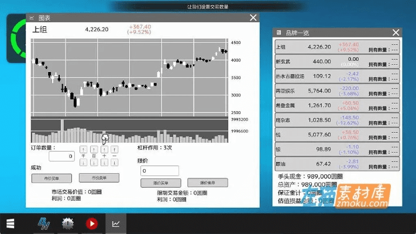This screenshot has width=416, height=234.
Task: Select the 鹰杂志 stock row
Action: point(337,120)
